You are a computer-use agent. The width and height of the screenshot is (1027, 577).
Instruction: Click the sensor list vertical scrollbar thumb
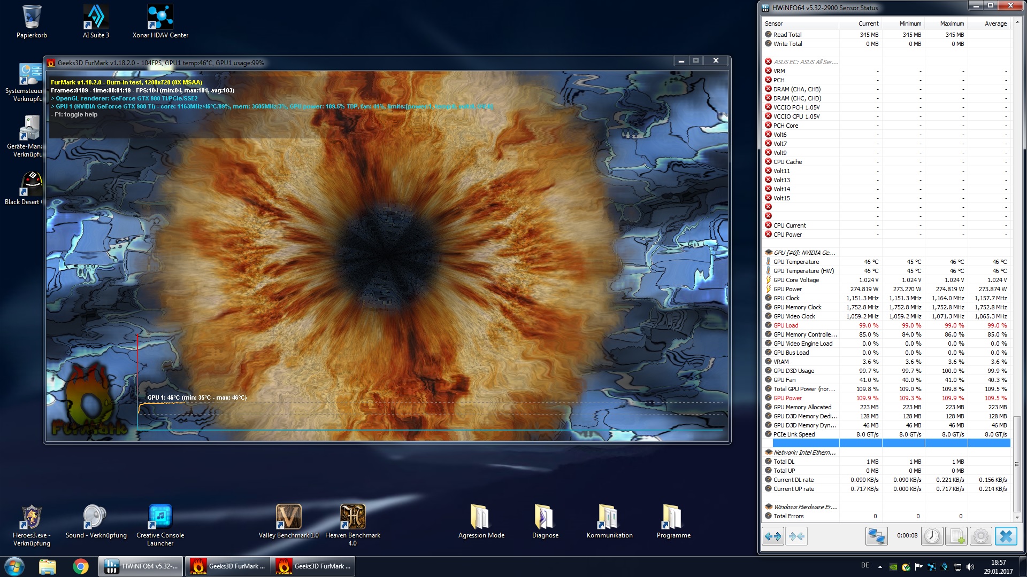coord(1017,463)
